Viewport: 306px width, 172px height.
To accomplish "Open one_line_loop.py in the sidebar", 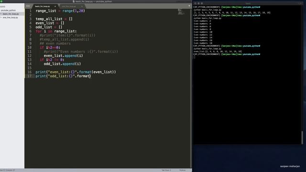I will (11, 17).
